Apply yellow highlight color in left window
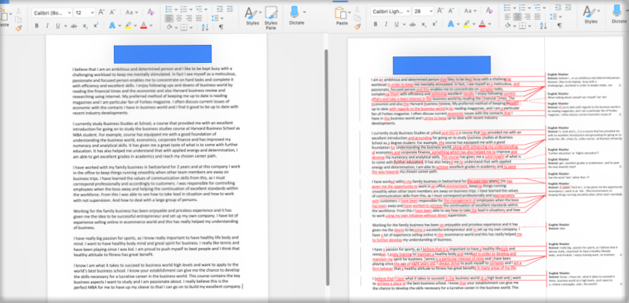Viewport: 629px width, 303px height. [x=128, y=25]
